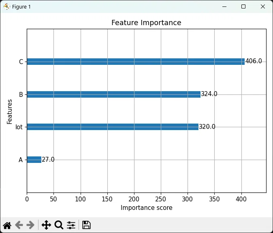Maximize the Figure 1 window
Image resolution: width=273 pixels, height=233 pixels.
pyautogui.click(x=243, y=6)
